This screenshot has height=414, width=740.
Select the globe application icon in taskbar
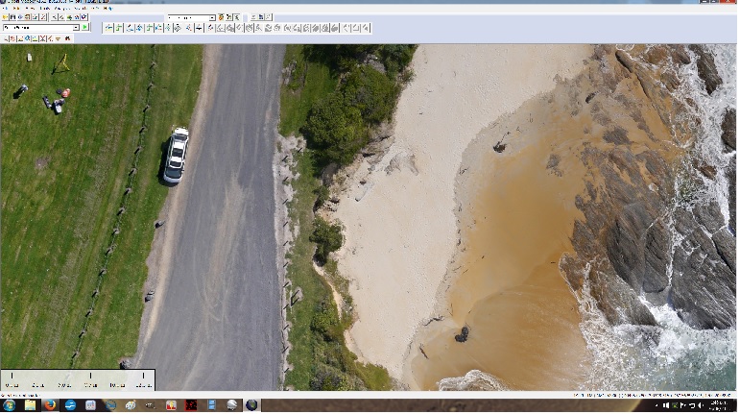point(252,405)
